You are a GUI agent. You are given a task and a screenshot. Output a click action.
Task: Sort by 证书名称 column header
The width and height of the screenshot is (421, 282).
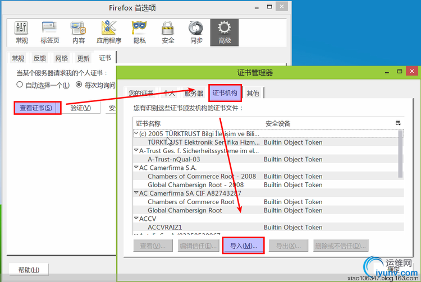coord(198,123)
